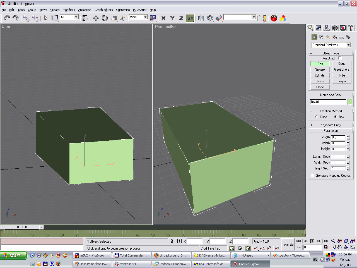Choose the Lights category icon
Image resolution: width=357 pixels, height=268 pixels.
[x=328, y=37]
